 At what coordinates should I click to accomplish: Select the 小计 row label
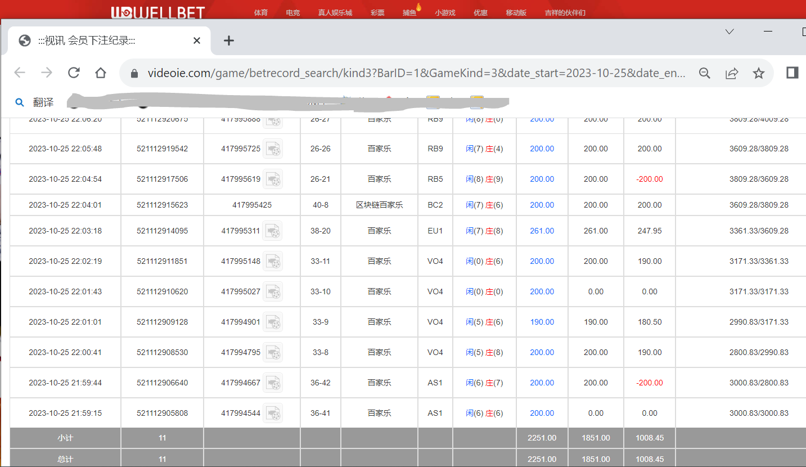(x=65, y=438)
